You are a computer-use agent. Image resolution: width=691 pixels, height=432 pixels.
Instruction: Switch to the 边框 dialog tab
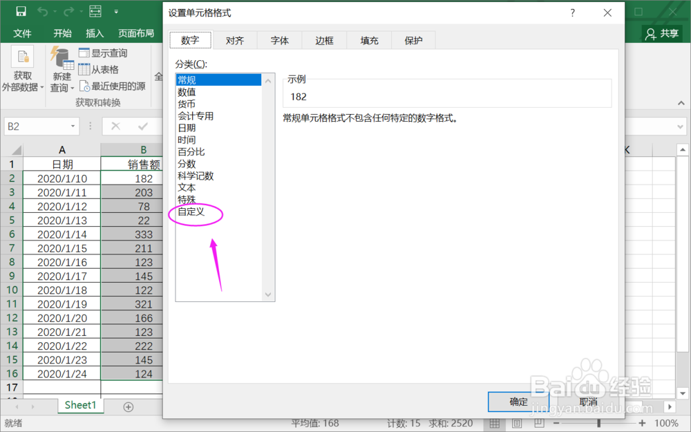324,41
